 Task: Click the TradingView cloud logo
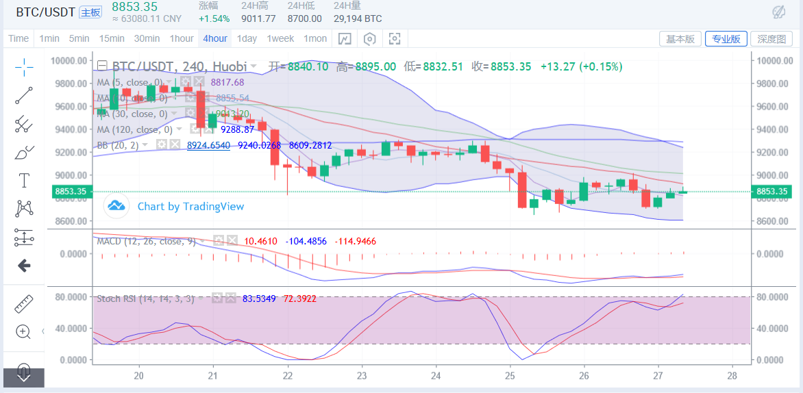pos(116,206)
